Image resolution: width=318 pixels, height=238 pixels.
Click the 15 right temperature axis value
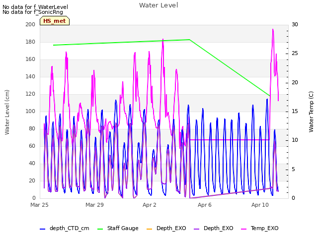coord(295,111)
